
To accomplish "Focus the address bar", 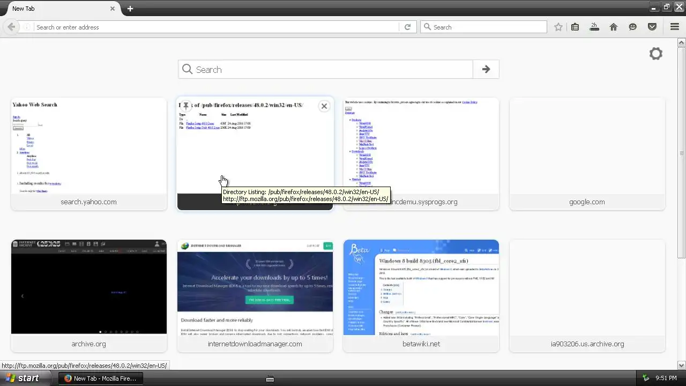I will click(x=217, y=27).
